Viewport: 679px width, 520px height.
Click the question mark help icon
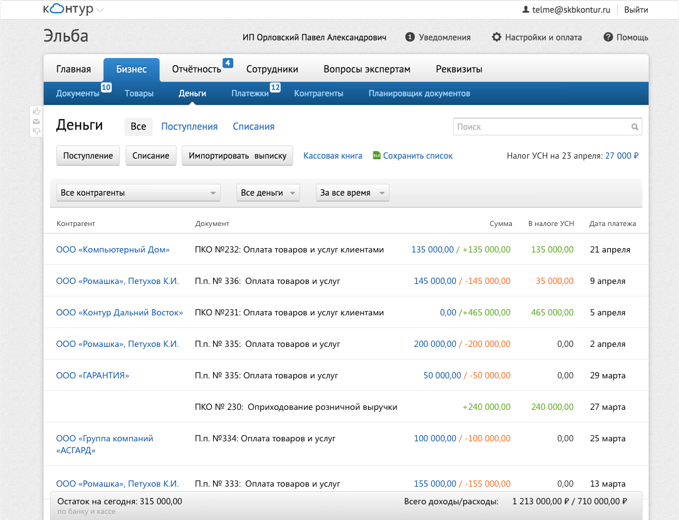[x=608, y=37]
